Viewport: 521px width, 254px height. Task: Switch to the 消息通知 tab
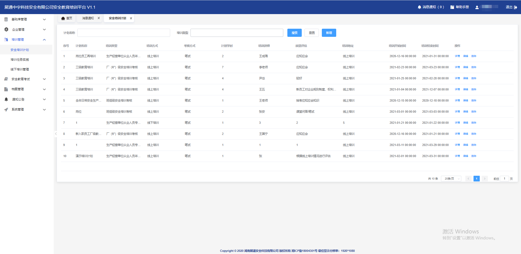tap(88, 18)
